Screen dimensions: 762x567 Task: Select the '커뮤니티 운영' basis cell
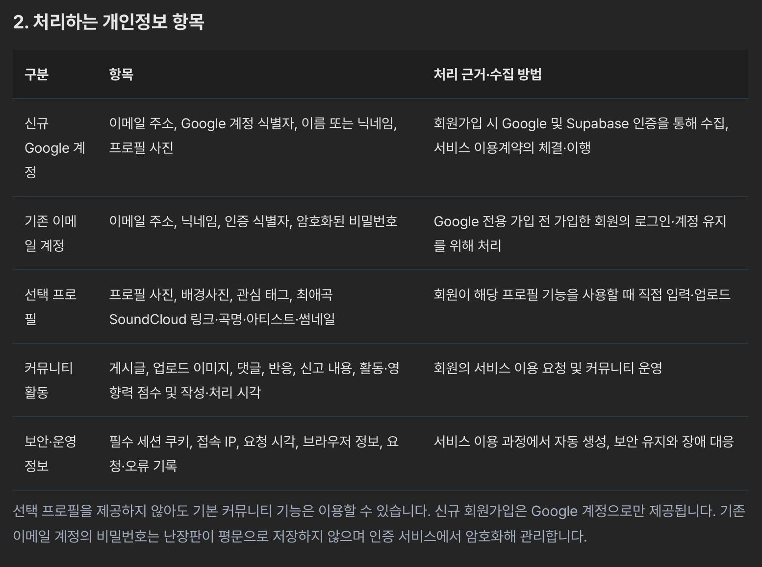tap(548, 368)
